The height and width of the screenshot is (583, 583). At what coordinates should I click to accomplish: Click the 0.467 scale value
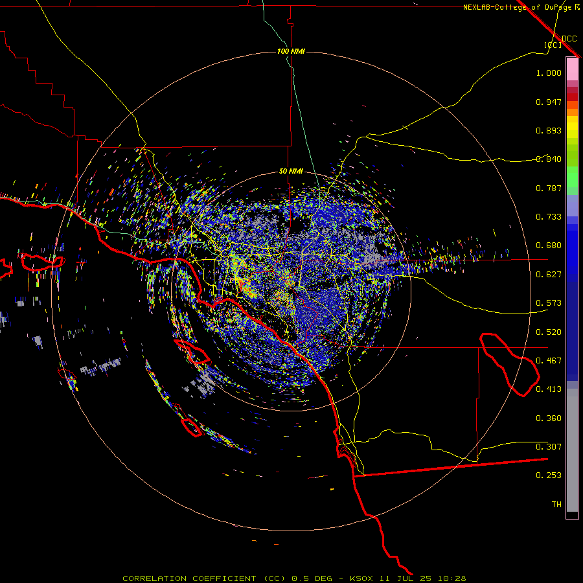pos(549,361)
